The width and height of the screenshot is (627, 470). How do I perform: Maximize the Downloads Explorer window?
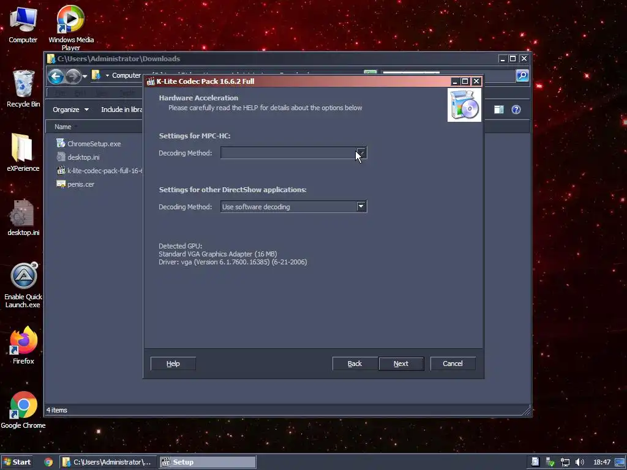tap(512, 59)
